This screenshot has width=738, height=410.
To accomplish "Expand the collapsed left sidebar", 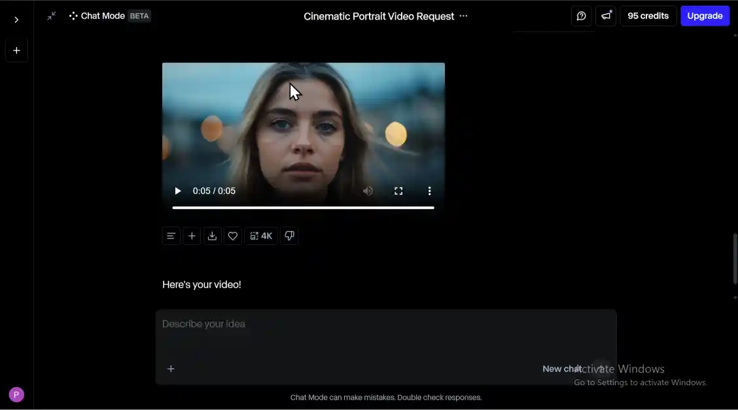I will [16, 19].
